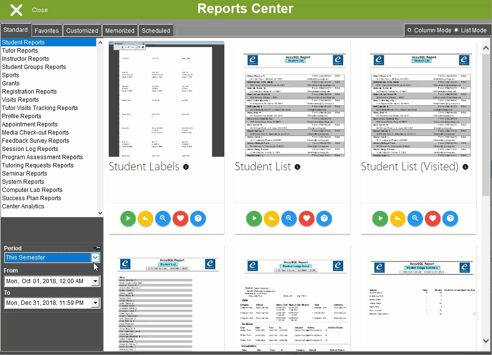
Task: Show info for Student Labels title
Action: pyautogui.click(x=186, y=167)
